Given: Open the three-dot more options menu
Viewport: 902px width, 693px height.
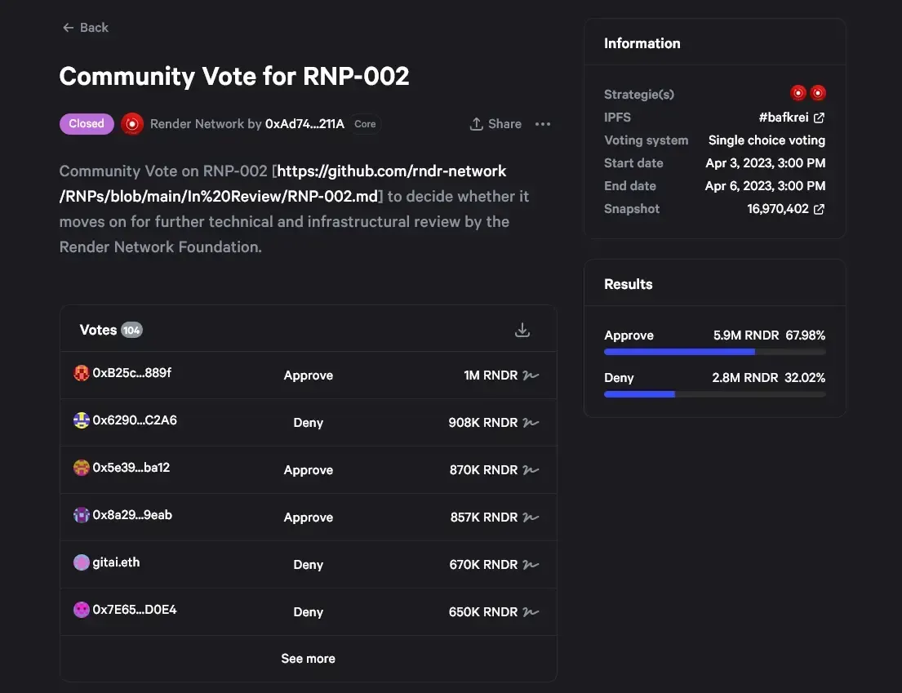Looking at the screenshot, I should (x=543, y=124).
